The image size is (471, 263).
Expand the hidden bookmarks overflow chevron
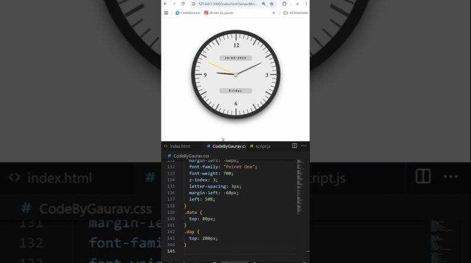tap(273, 13)
